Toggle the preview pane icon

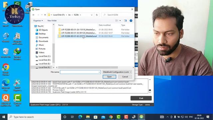125,21
